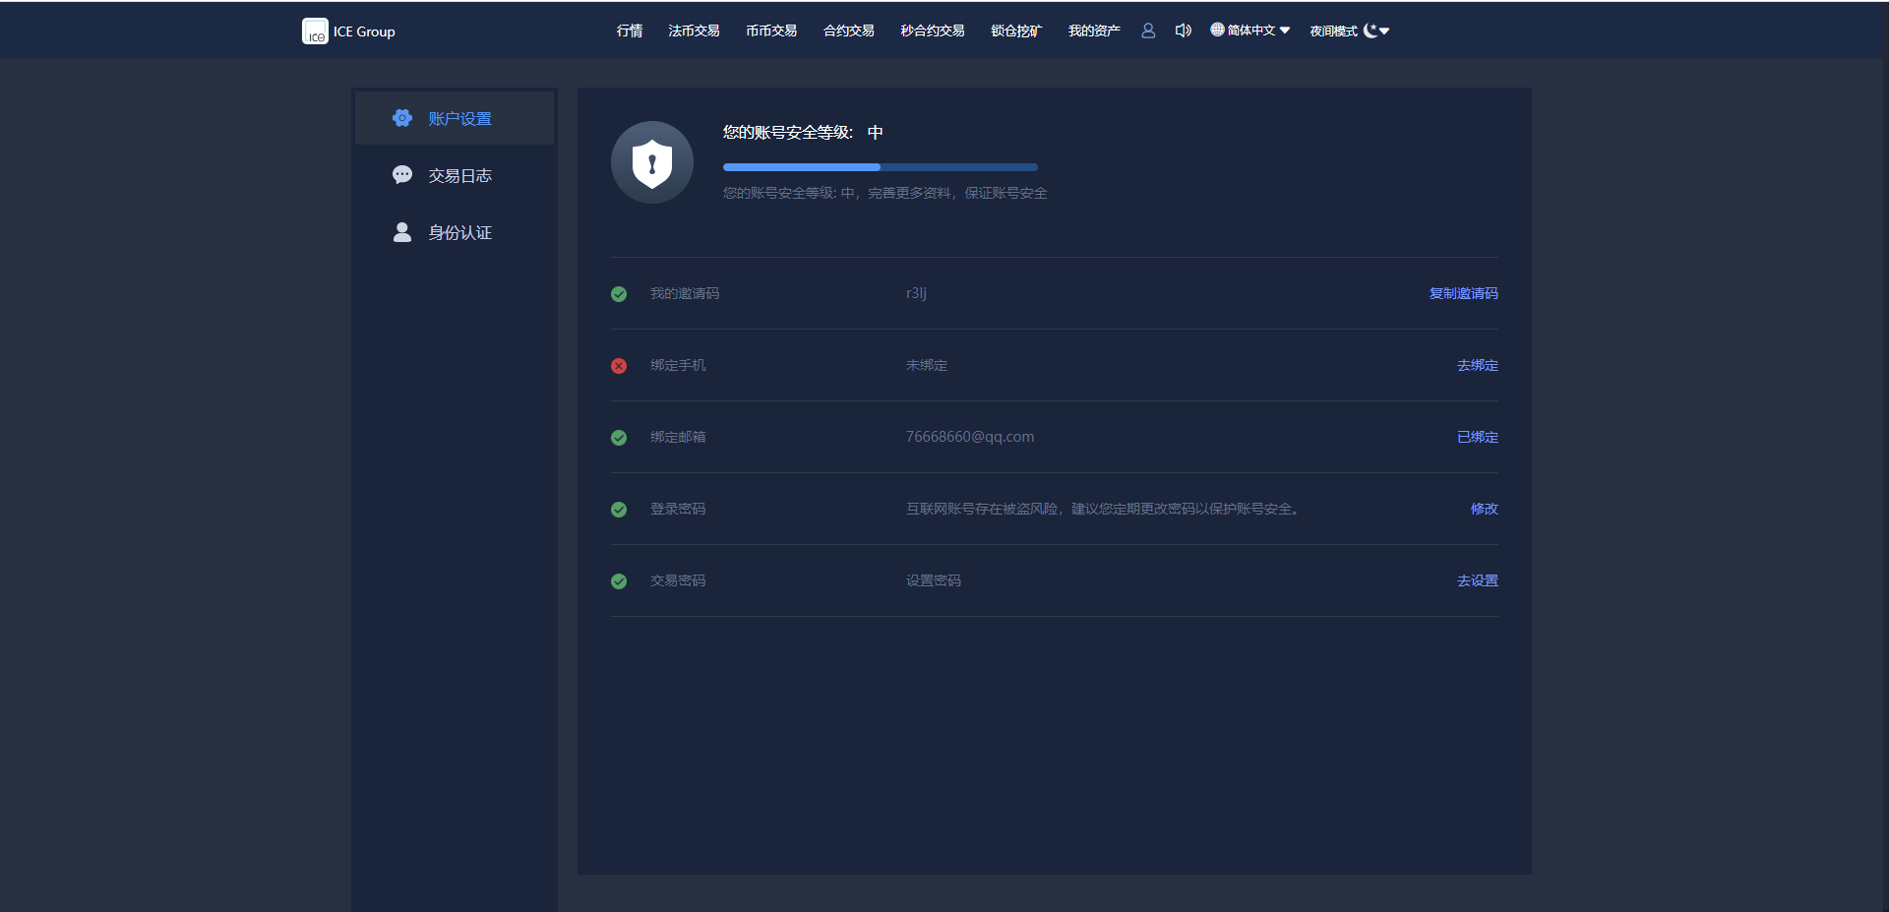Click the gear icon beside 账户设置
Screen dimensions: 1889x912
click(402, 118)
